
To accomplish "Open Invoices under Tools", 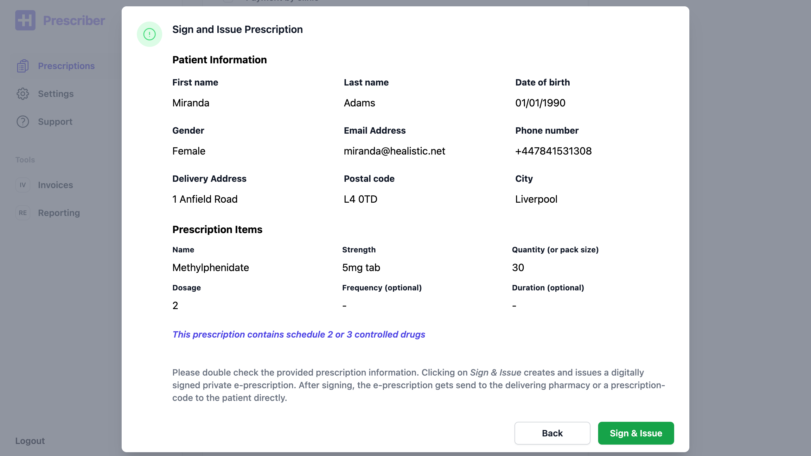I will tap(55, 185).
